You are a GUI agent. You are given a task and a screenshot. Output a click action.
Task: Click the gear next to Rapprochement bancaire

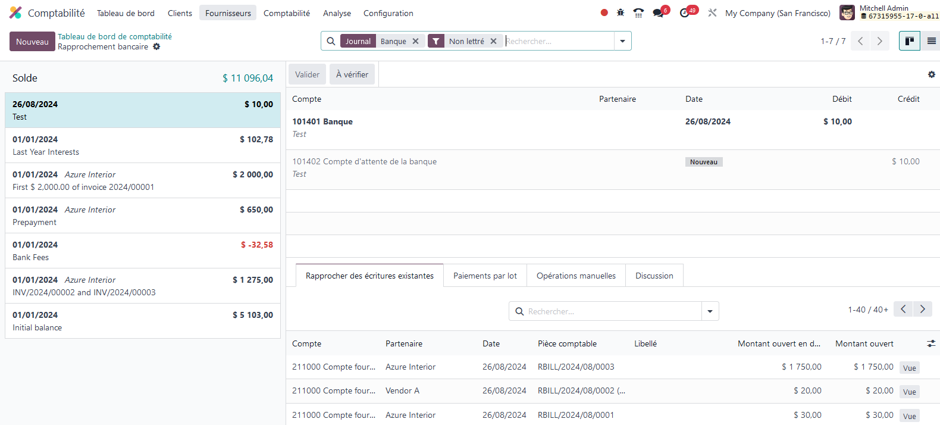pos(156,46)
